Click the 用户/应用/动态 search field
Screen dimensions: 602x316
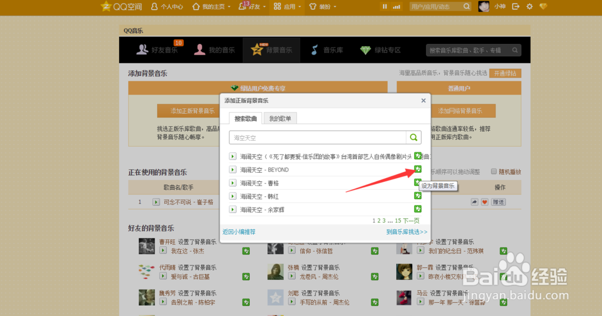[x=435, y=7]
